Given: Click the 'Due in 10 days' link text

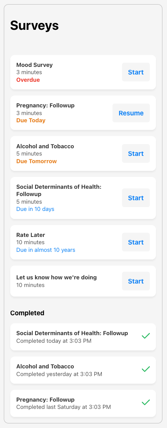Looking at the screenshot, I should click(35, 209).
